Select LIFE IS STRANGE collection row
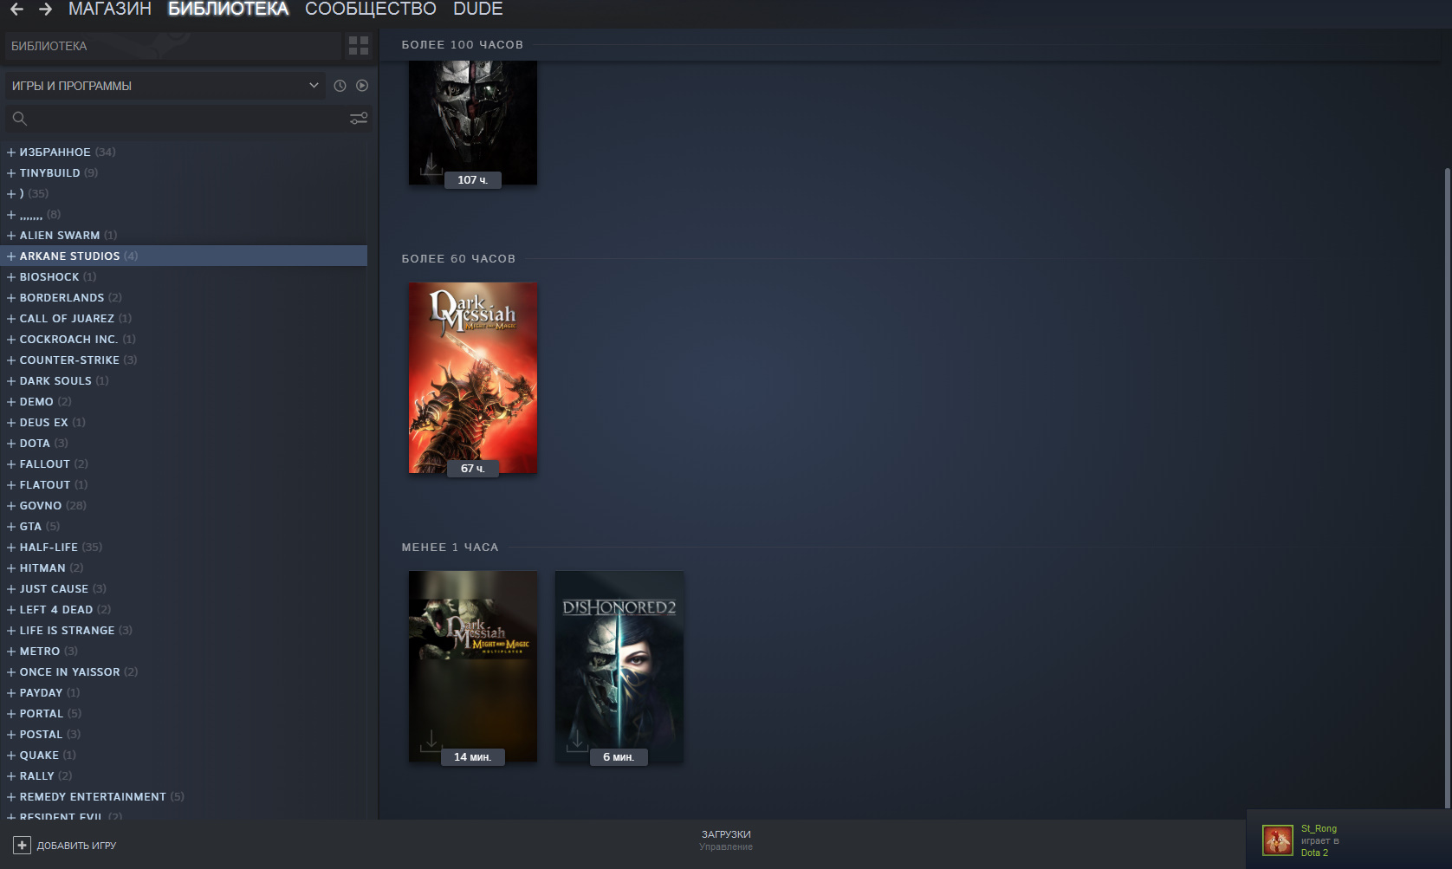The width and height of the screenshot is (1452, 869). [x=184, y=631]
